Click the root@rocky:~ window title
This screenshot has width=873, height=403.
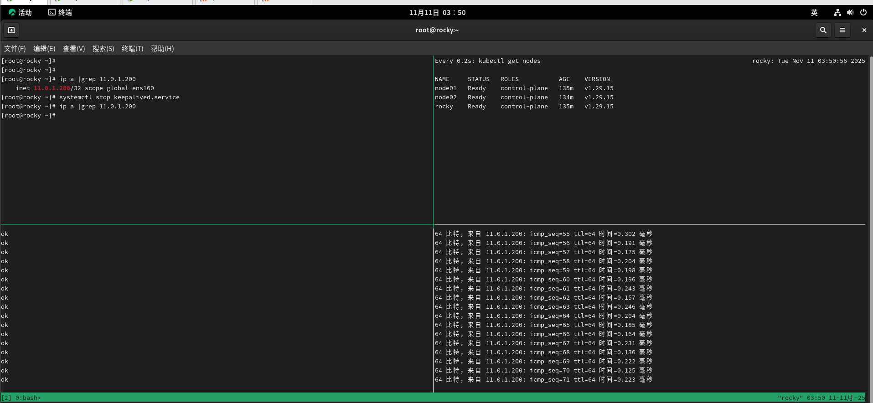click(437, 30)
